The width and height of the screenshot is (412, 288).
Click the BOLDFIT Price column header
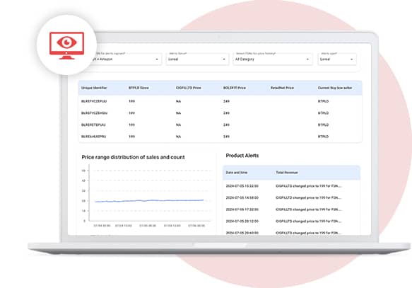235,88
